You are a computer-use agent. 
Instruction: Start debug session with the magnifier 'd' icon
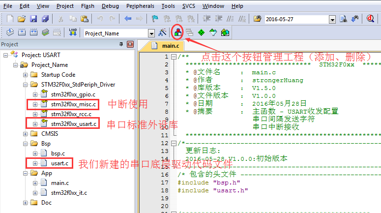[x=370, y=19]
